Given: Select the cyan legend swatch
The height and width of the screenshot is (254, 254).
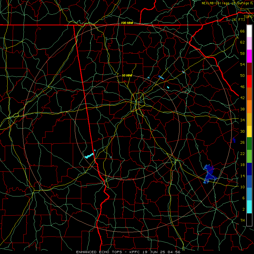Looking at the screenshot, I should click(249, 207).
